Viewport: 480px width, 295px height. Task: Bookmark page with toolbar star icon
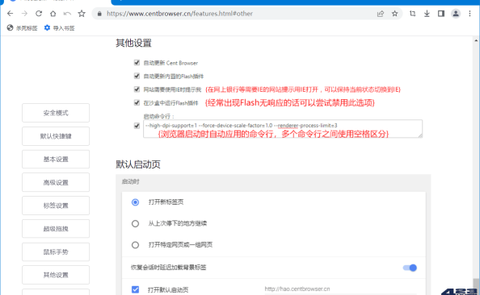coord(82,14)
